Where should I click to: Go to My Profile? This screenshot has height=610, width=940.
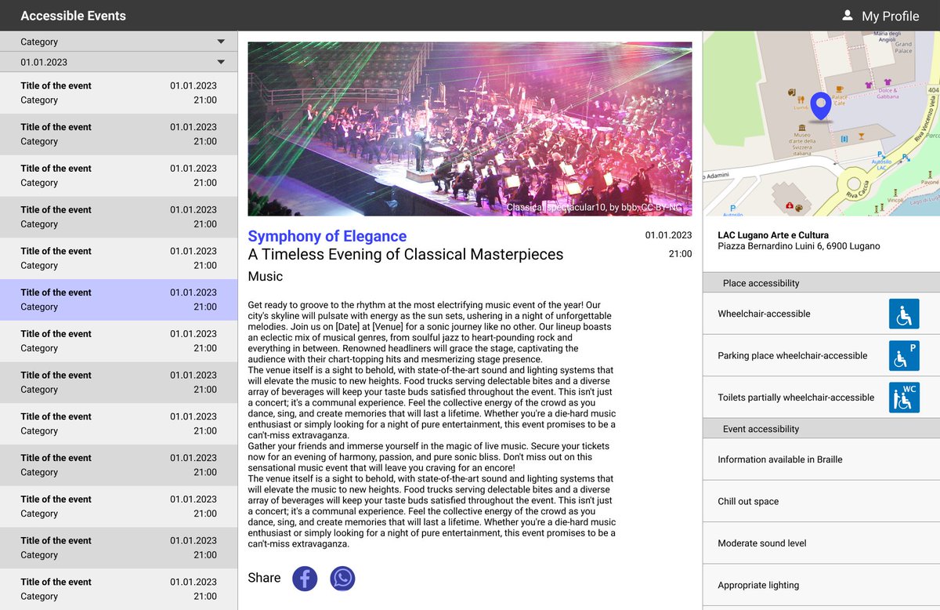tap(889, 15)
